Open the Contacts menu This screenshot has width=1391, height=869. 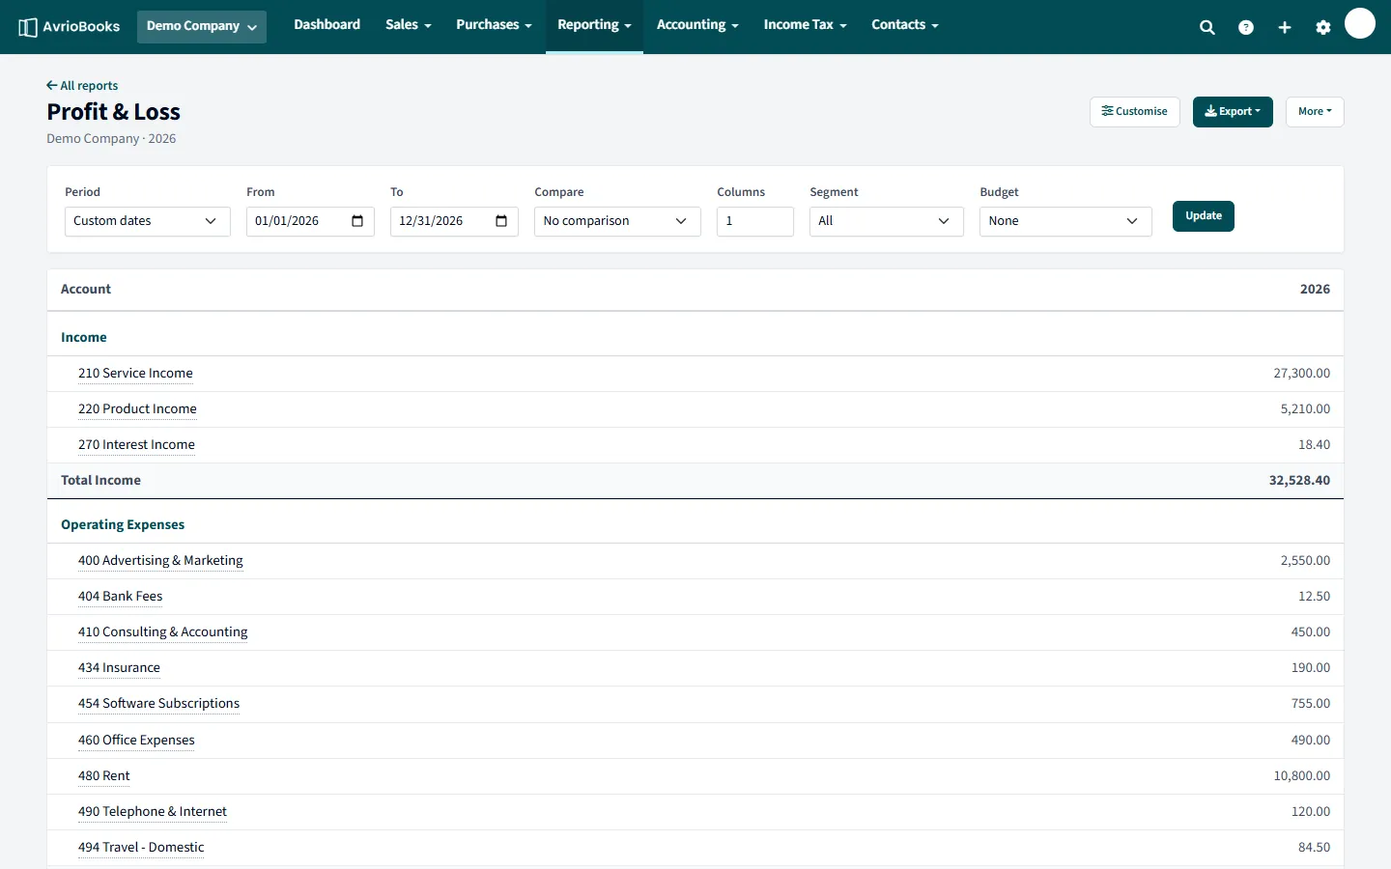click(905, 25)
